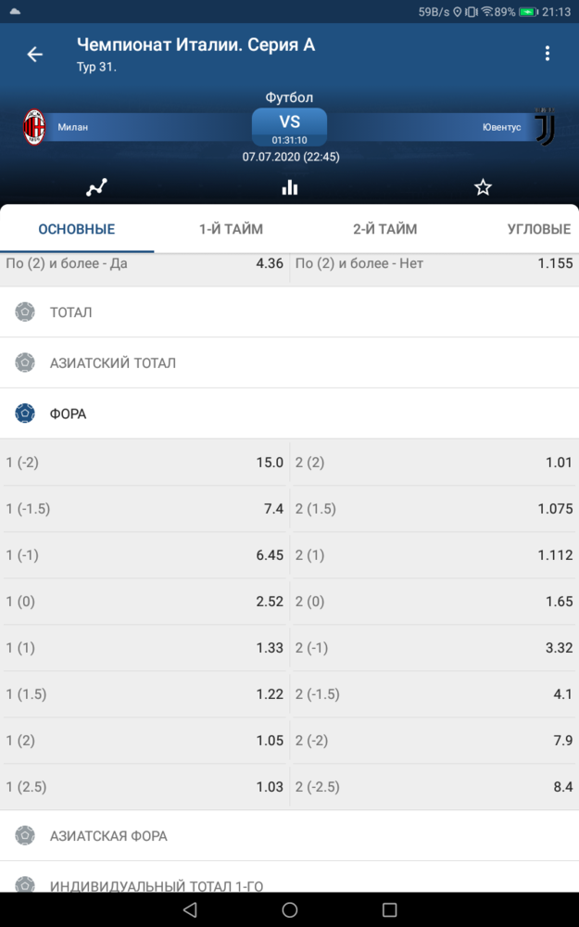Tap the Android back triangle button
This screenshot has width=579, height=927.
(190, 909)
